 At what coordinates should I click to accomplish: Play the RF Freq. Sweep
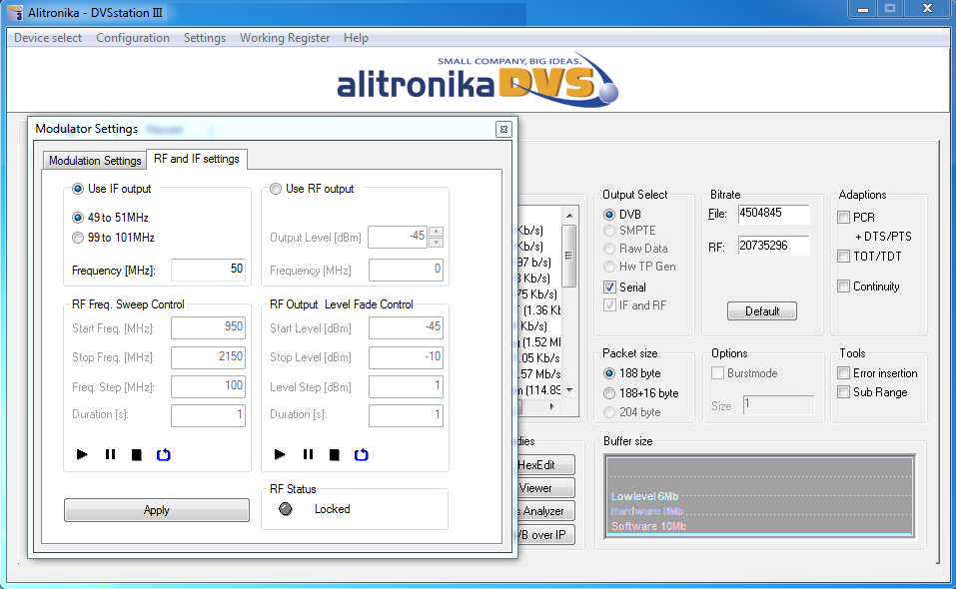pos(82,455)
